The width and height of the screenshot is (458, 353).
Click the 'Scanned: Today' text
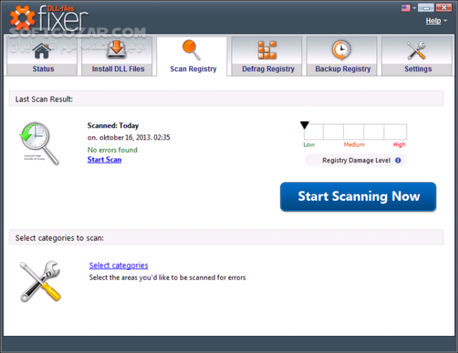tap(113, 125)
